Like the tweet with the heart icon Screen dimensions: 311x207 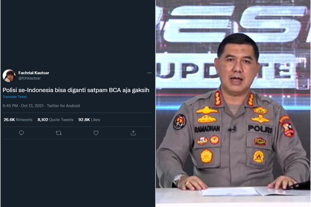point(96,133)
